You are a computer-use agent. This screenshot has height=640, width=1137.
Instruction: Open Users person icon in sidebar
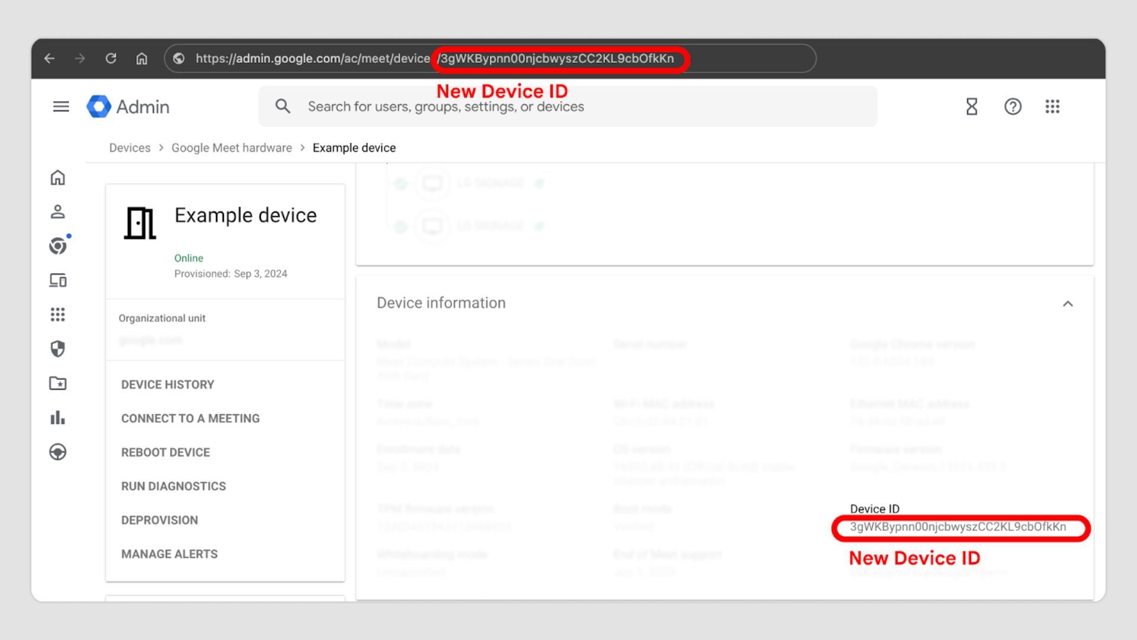(x=57, y=212)
